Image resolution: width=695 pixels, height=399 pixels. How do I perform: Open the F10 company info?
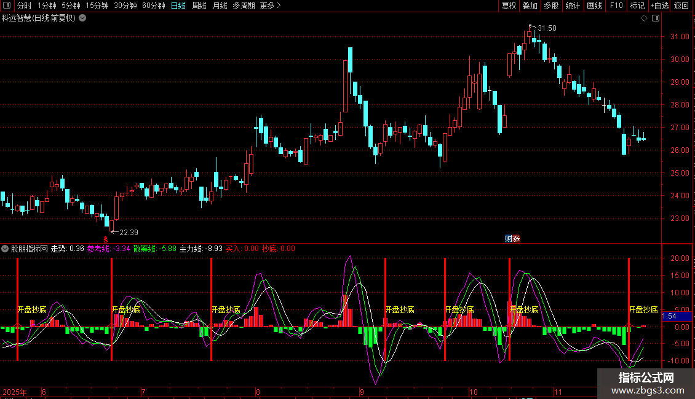[x=616, y=6]
